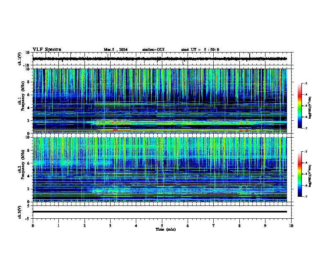The image size is (328, 253).
Task: Click the "-5" value on ch.2 colorbar
Action: pos(306,174)
